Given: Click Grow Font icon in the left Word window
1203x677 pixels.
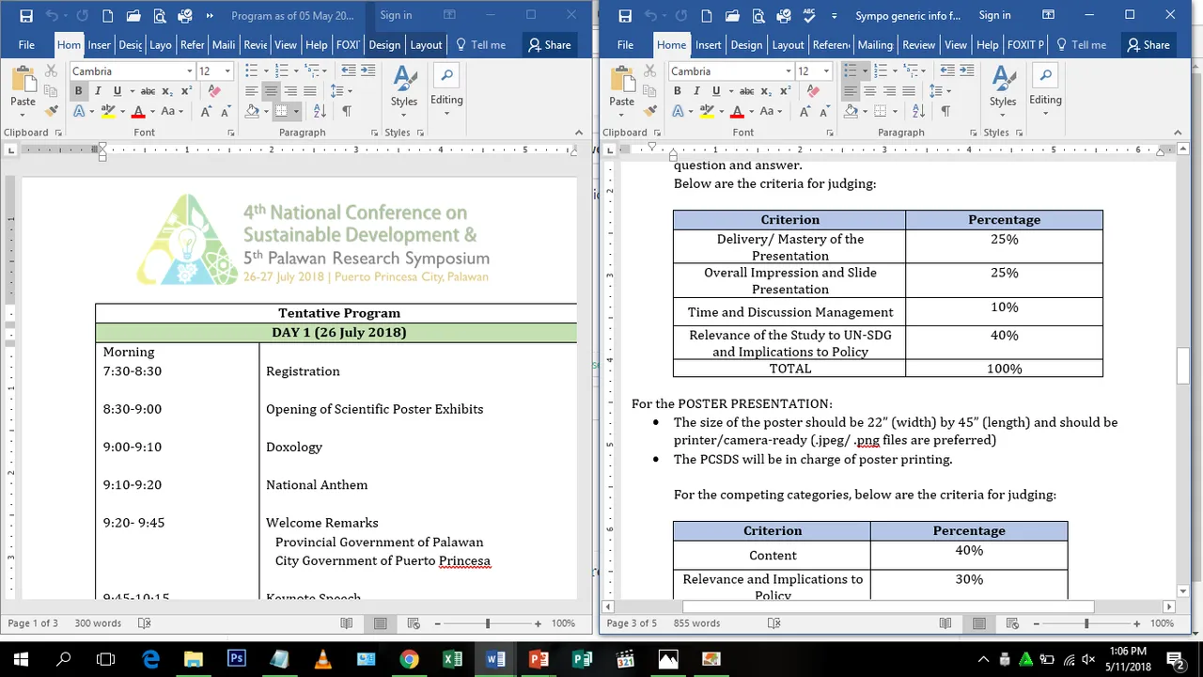Looking at the screenshot, I should [x=206, y=111].
